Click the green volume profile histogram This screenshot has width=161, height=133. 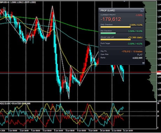pos(152,51)
